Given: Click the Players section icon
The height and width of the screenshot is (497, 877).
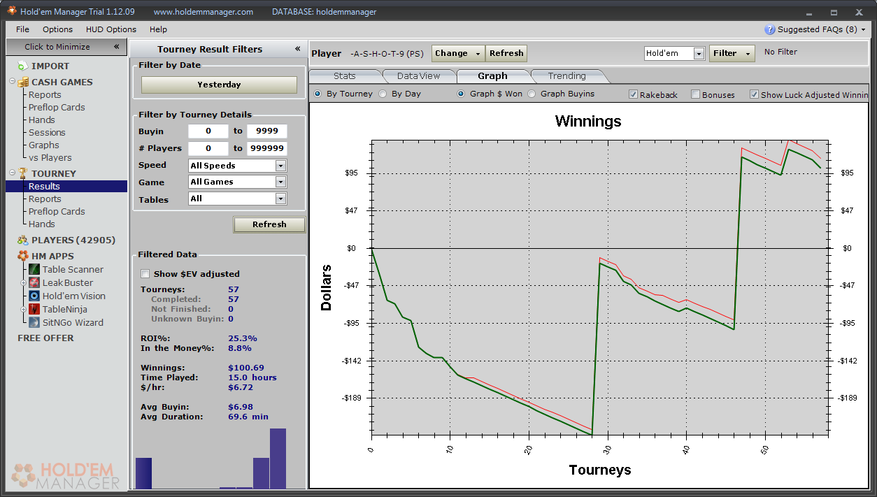Looking at the screenshot, I should point(23,240).
